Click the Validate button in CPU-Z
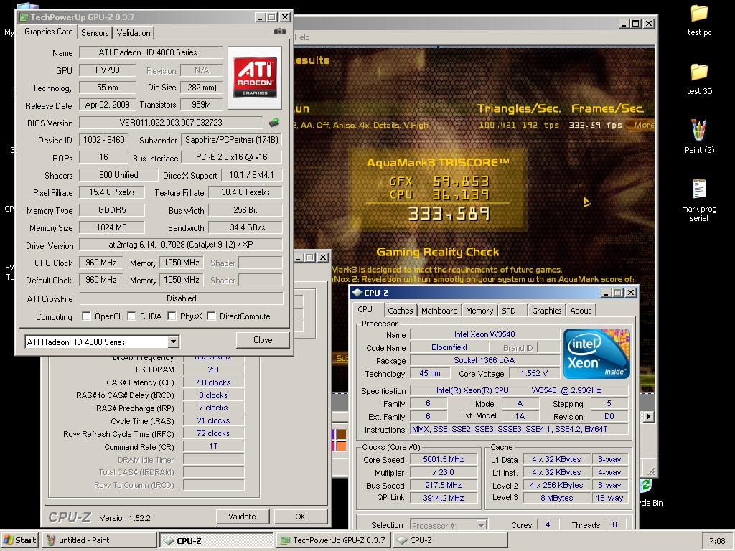Screen dimensions: 735x551 pos(243,517)
